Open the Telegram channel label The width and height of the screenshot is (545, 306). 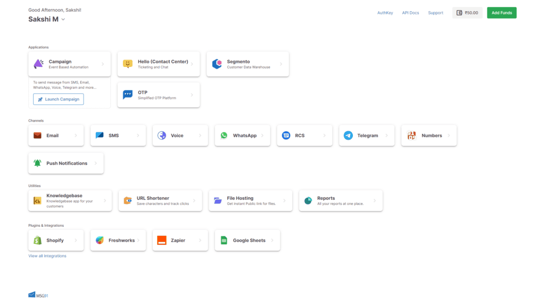(368, 135)
